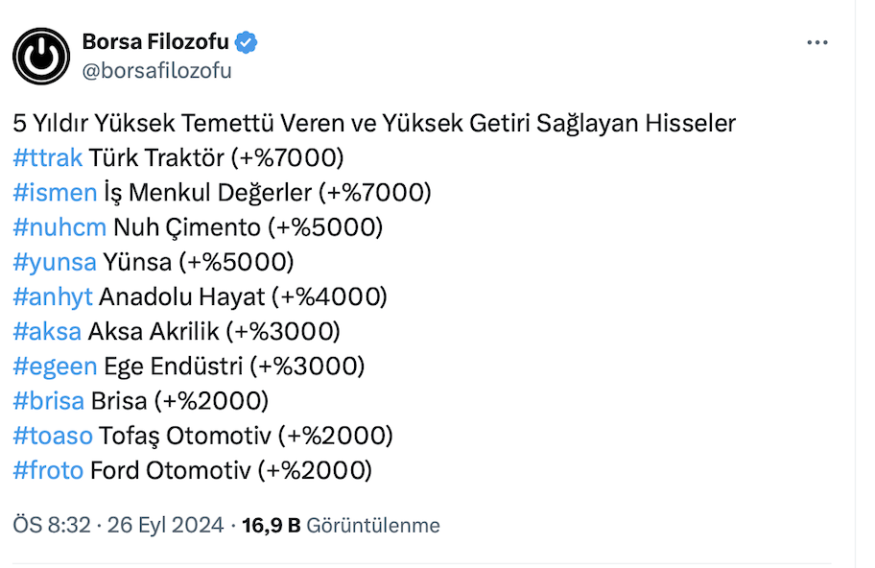875x568 pixels.
Task: Click the ÖS 8:32 timestamp
Action: (x=51, y=526)
